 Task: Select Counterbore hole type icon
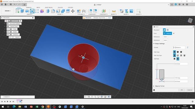point(178,52)
